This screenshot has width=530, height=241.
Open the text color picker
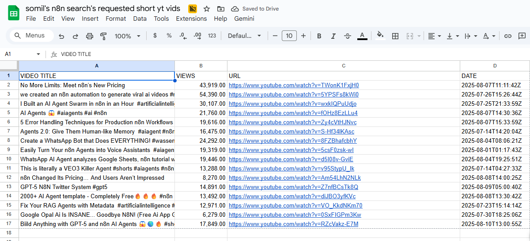pyautogui.click(x=362, y=36)
